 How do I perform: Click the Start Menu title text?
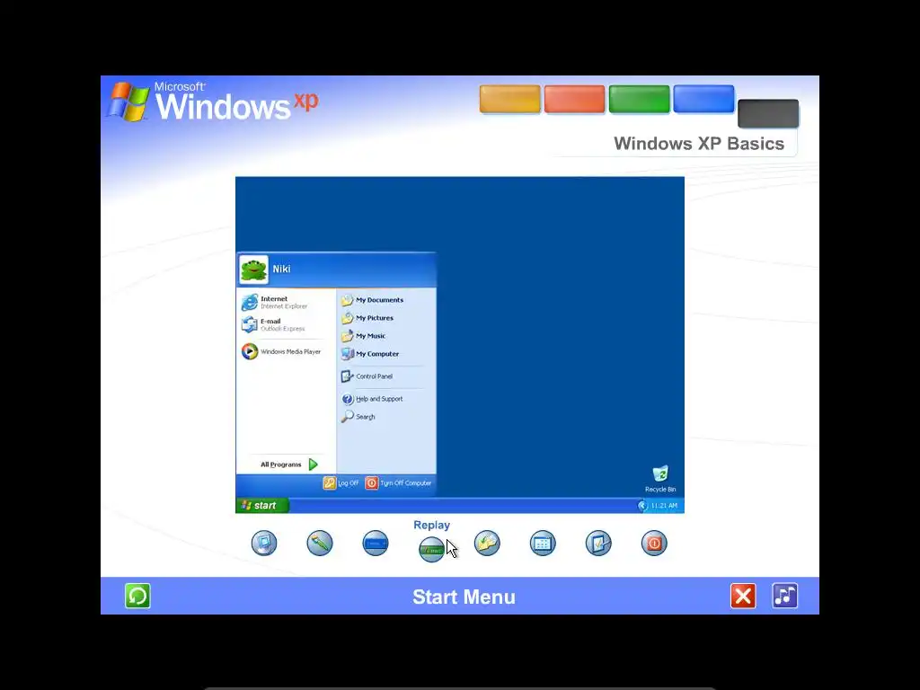coord(464,597)
